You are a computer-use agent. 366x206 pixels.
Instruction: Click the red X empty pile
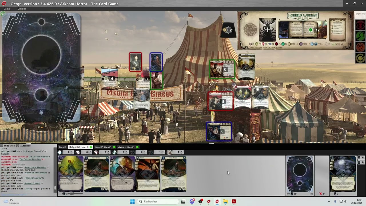(x=321, y=194)
